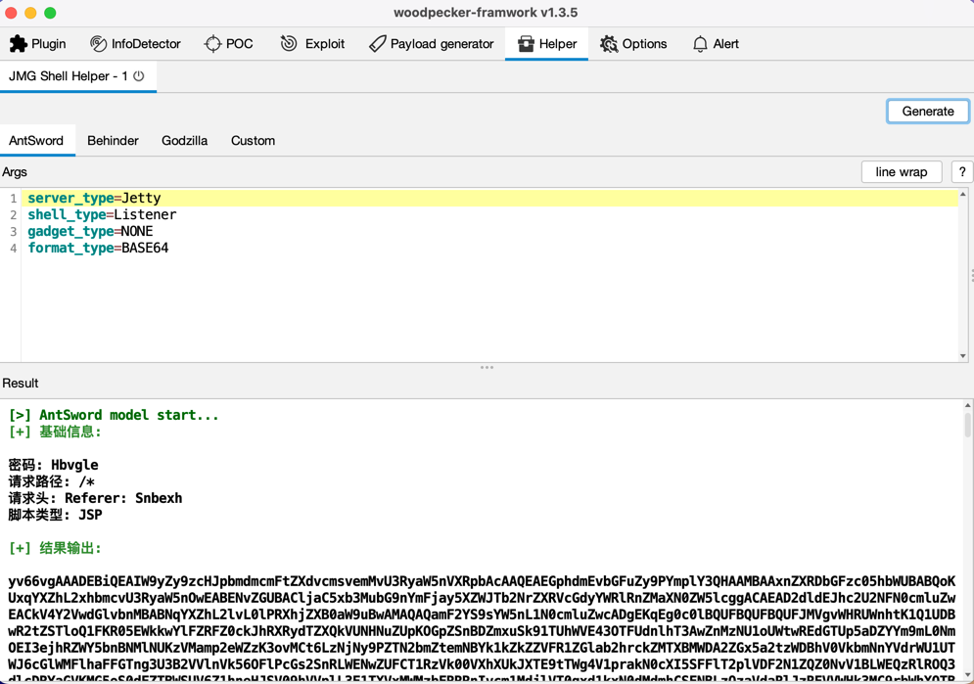
Task: Go to the Exploit tab
Action: click(x=312, y=43)
